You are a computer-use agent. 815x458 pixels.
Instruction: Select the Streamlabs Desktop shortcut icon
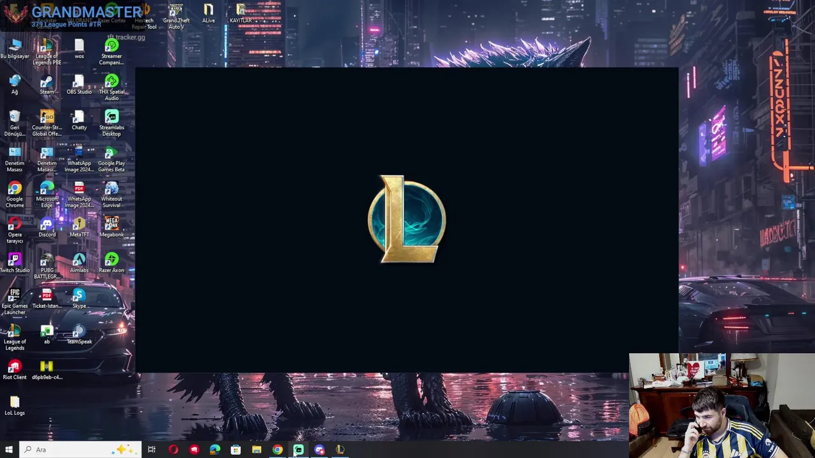(x=111, y=123)
